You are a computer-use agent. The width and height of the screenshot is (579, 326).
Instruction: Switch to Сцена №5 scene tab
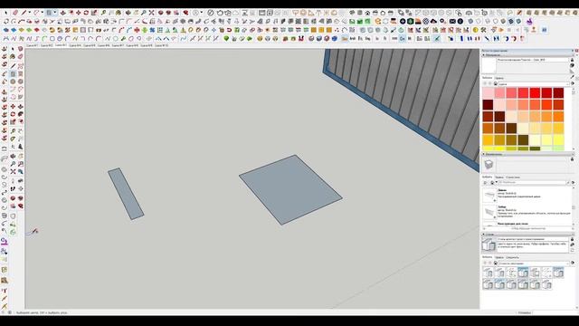(90, 45)
